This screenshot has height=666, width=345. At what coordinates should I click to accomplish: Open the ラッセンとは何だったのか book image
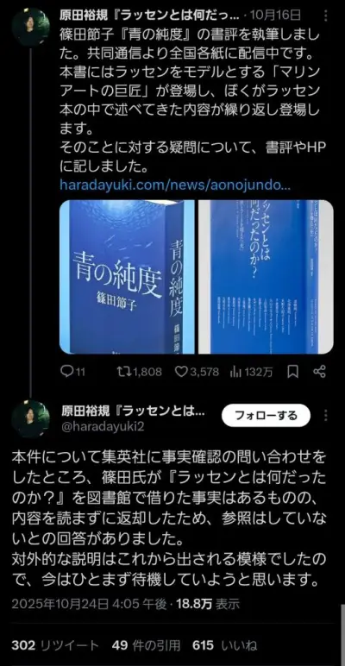pos(266,277)
